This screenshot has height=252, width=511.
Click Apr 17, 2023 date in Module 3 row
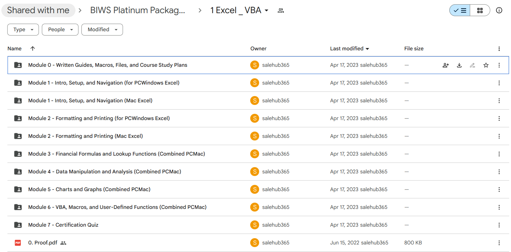(x=344, y=154)
